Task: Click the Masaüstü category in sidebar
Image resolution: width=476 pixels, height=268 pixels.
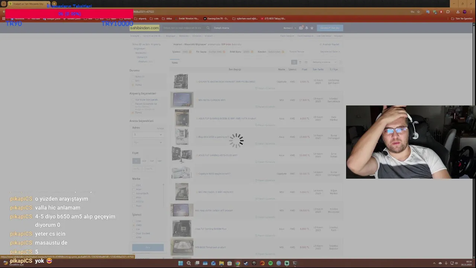Action: point(141,53)
